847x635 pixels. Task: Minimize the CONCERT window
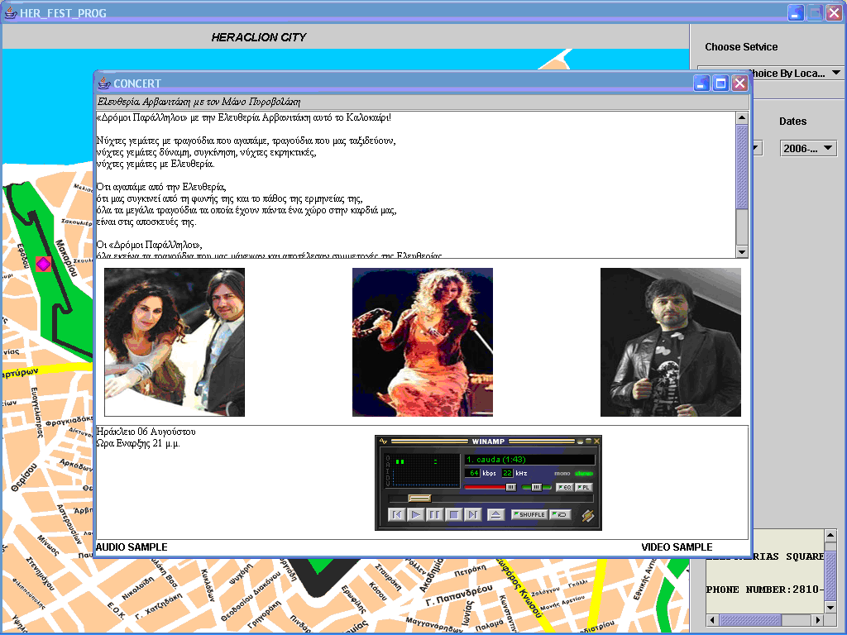click(701, 84)
